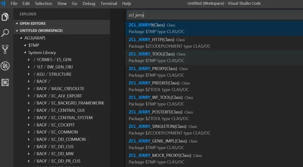
Task: Open the Search activity bar icon
Action: pyautogui.click(x=5, y=33)
